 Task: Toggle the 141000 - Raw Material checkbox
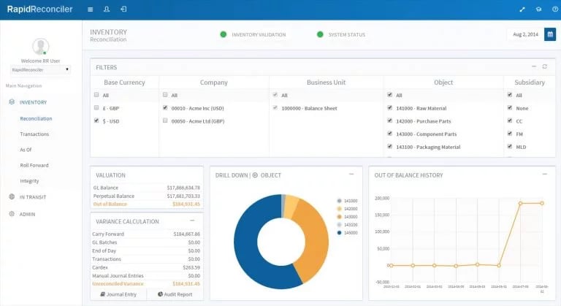389,107
